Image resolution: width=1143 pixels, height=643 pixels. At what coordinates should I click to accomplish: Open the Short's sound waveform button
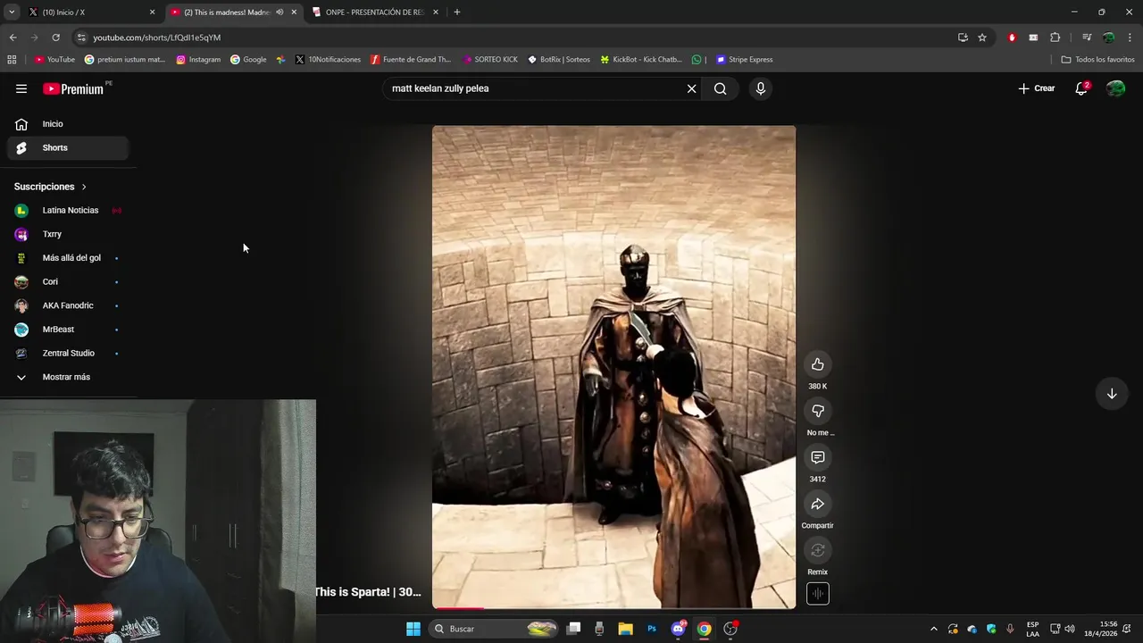817,594
